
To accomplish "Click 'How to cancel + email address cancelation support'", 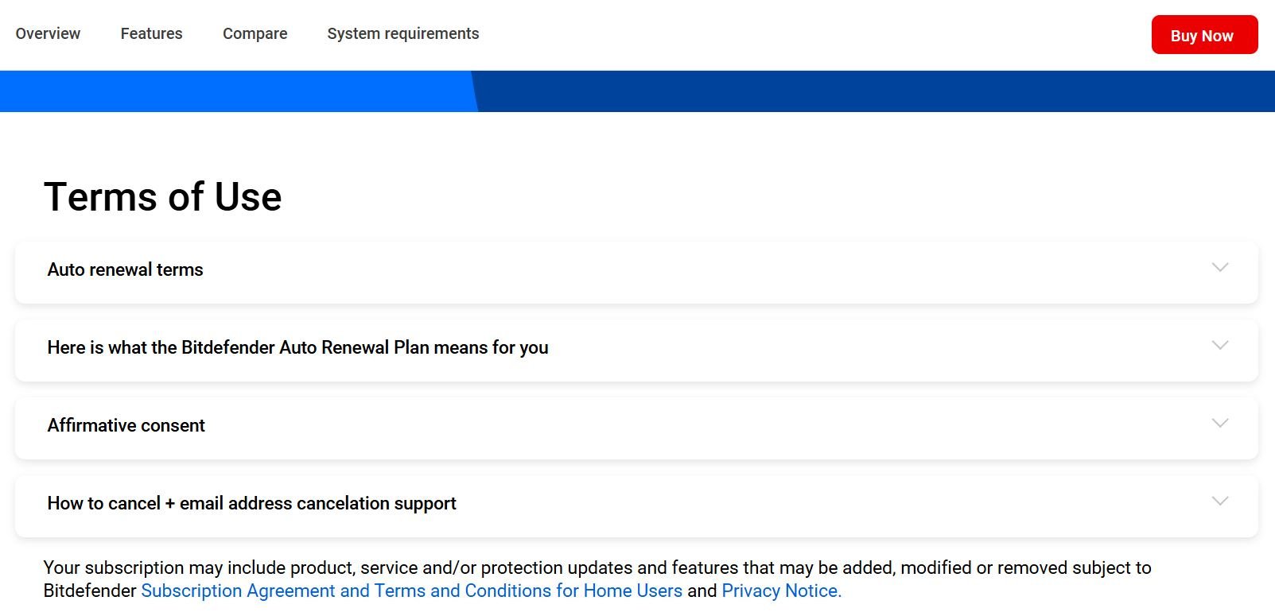I will point(251,503).
